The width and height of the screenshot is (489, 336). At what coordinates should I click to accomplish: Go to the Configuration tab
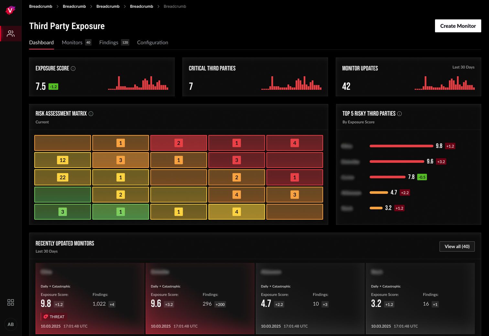tap(153, 42)
